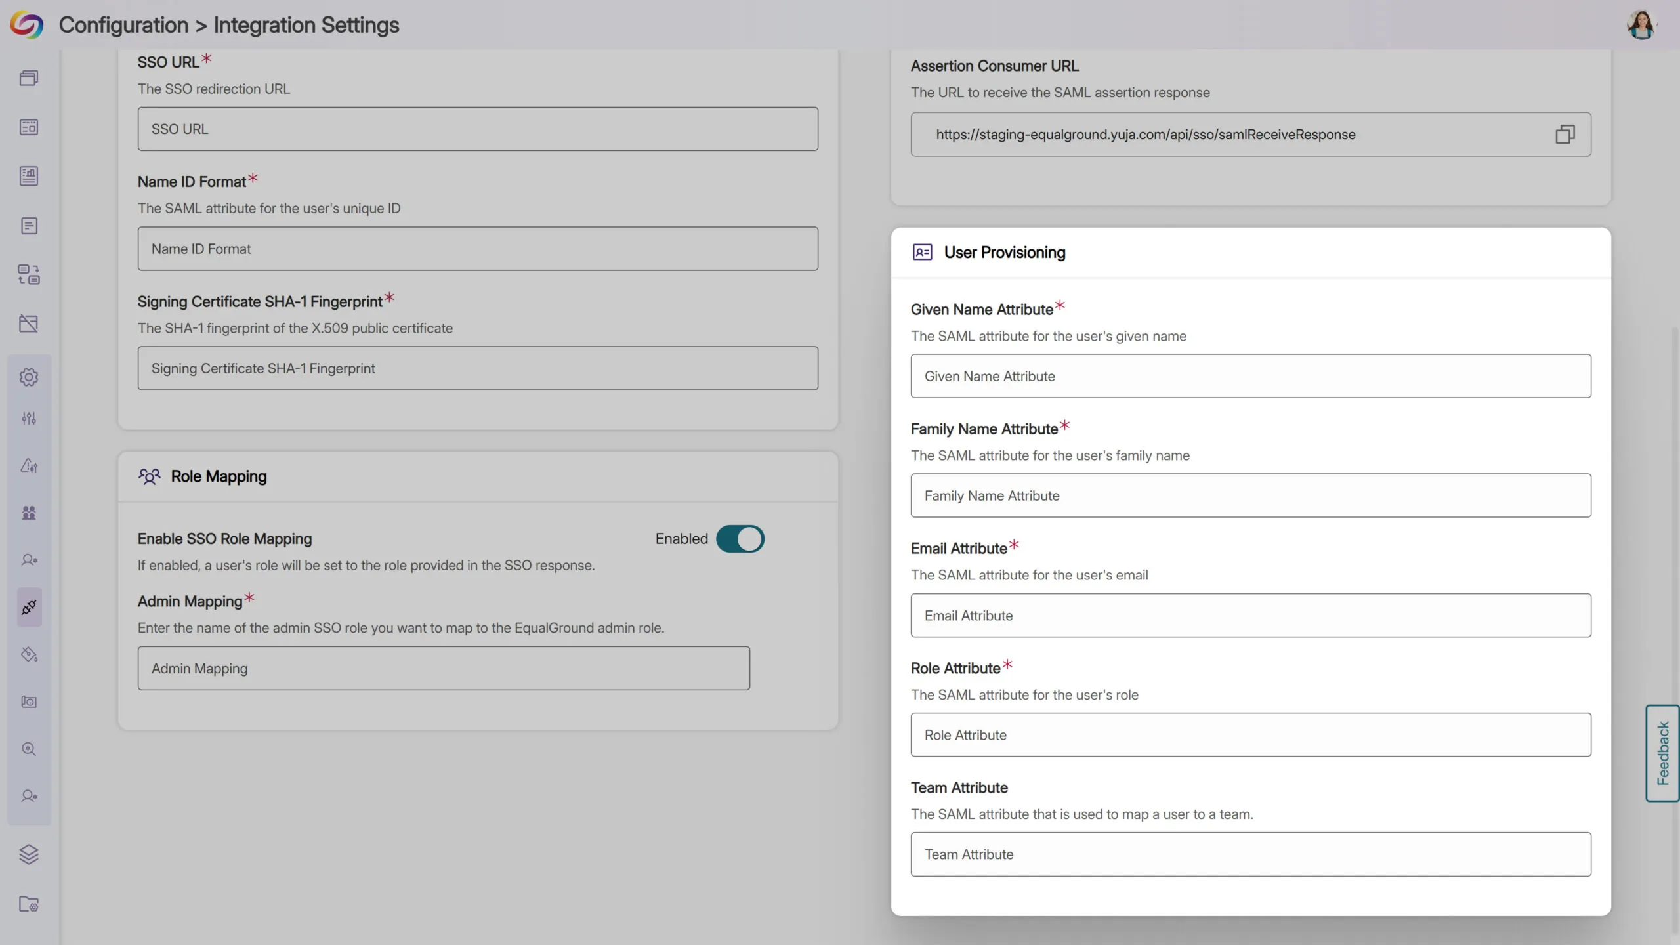Open the Feedback side tab
The width and height of the screenshot is (1680, 945).
tap(1662, 753)
